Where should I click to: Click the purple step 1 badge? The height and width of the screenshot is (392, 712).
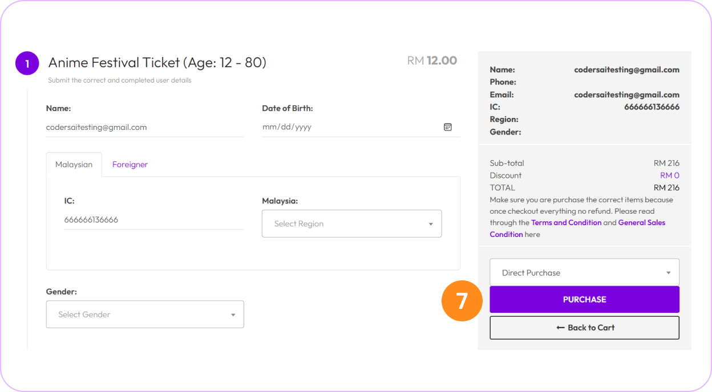27,63
